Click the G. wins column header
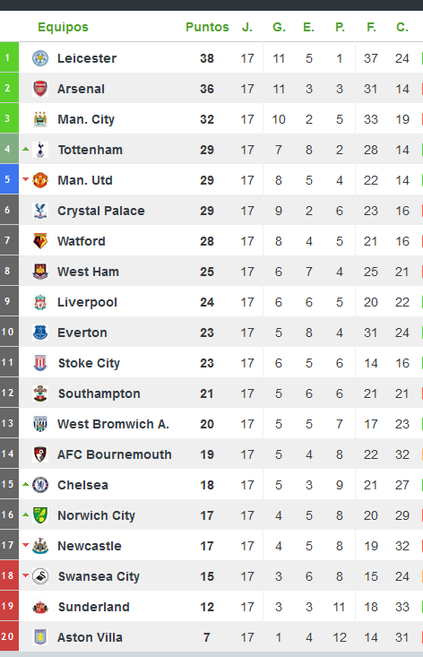 click(279, 27)
